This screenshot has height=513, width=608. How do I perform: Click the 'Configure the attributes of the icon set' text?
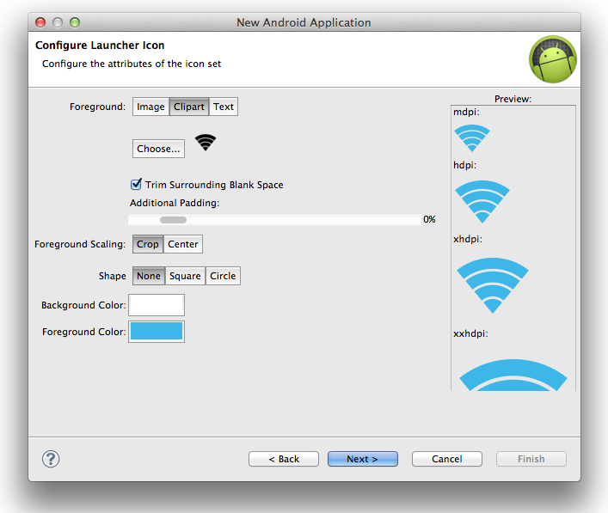coord(132,64)
